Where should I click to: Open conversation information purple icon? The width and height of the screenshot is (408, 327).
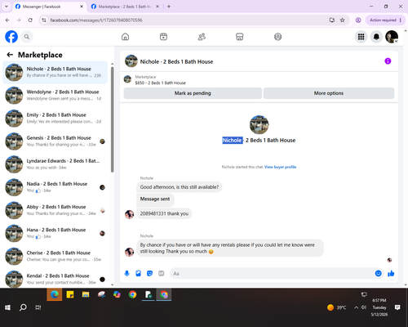[388, 61]
